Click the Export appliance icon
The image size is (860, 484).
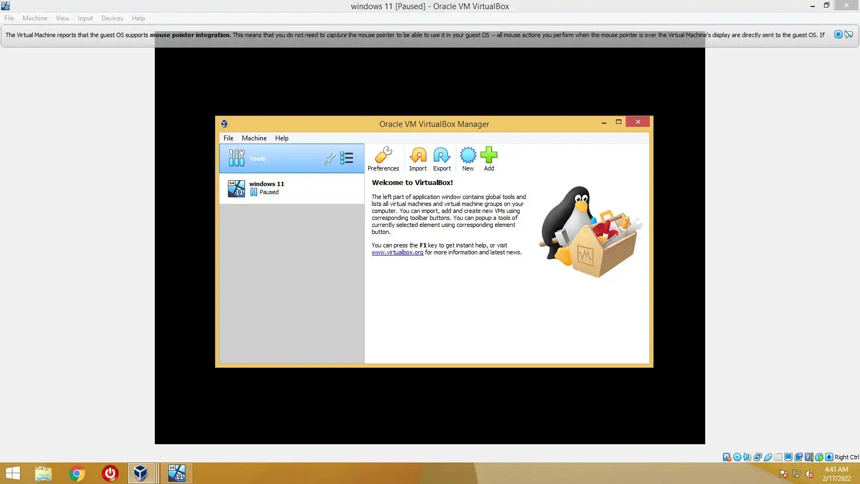click(442, 159)
